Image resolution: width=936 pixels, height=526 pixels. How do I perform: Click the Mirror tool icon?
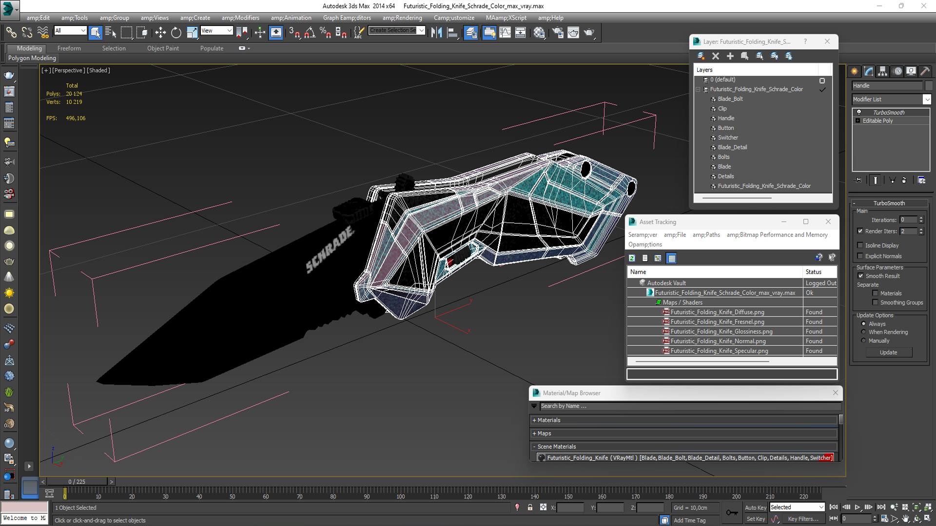(436, 33)
